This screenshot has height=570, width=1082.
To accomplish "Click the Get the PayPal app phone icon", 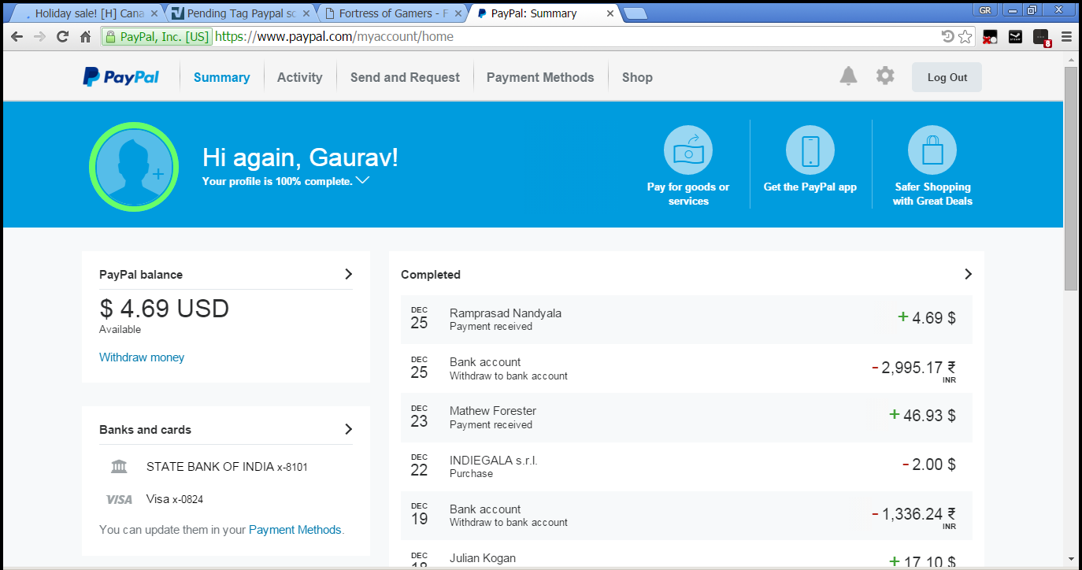I will (810, 150).
